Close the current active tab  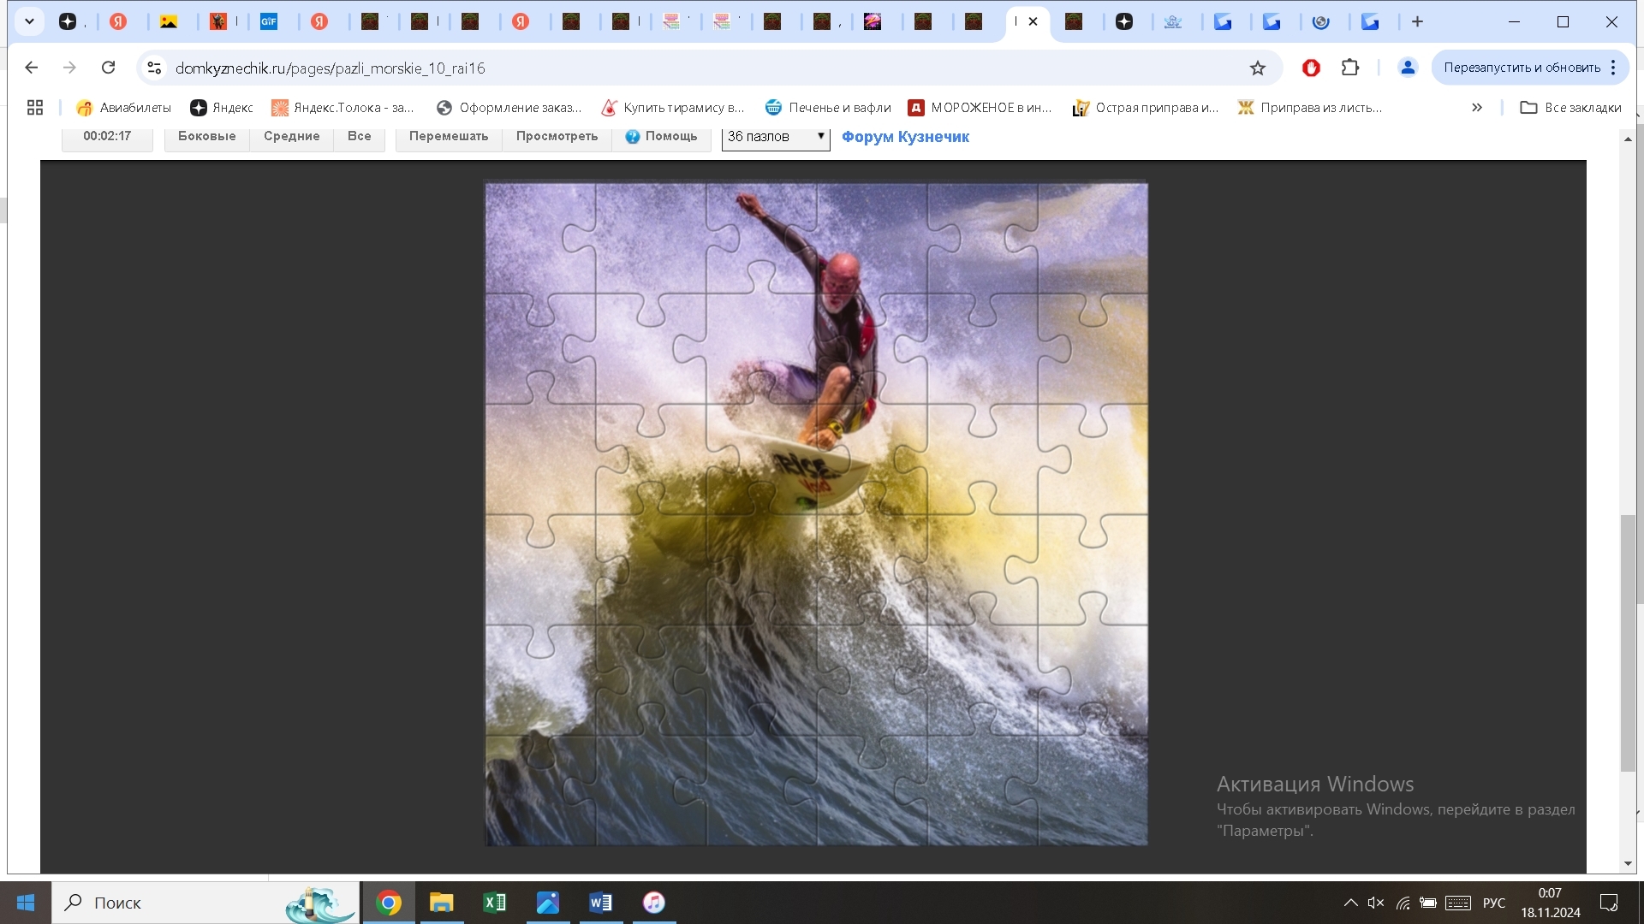(1033, 21)
